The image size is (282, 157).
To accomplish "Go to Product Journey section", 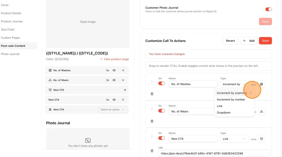I will coord(12,21).
